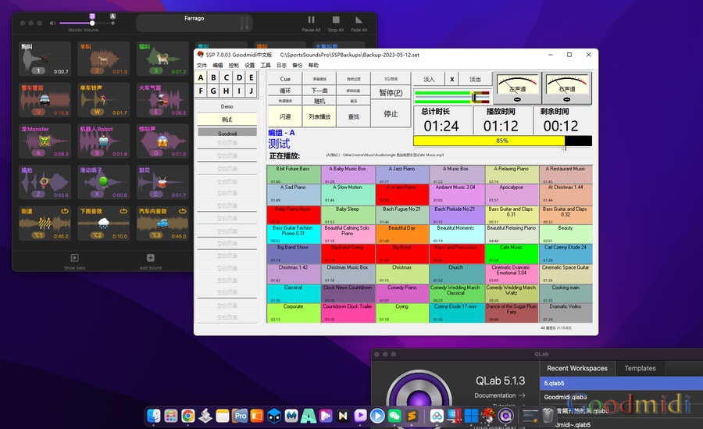703x429 pixels.
Task: Trigger the police car siren tile Q
Action: click(45, 99)
